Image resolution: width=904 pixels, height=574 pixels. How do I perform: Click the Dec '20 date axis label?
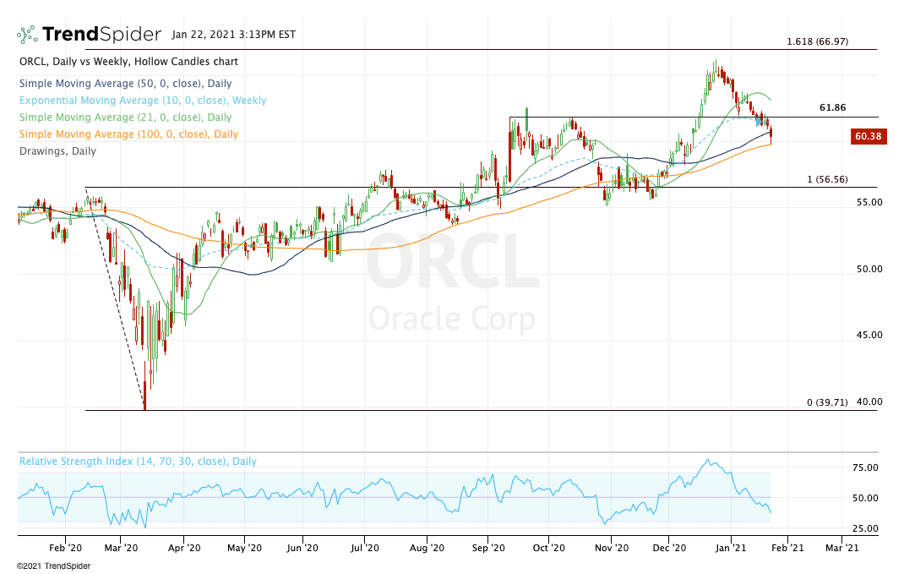(669, 548)
